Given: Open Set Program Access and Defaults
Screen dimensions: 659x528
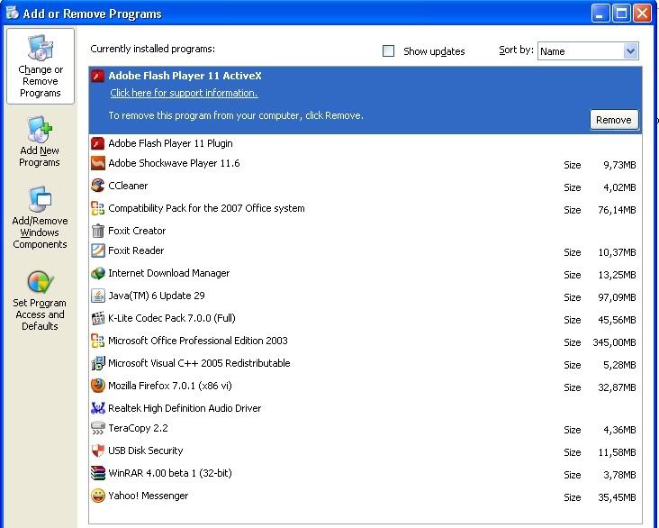Looking at the screenshot, I should (x=40, y=300).
